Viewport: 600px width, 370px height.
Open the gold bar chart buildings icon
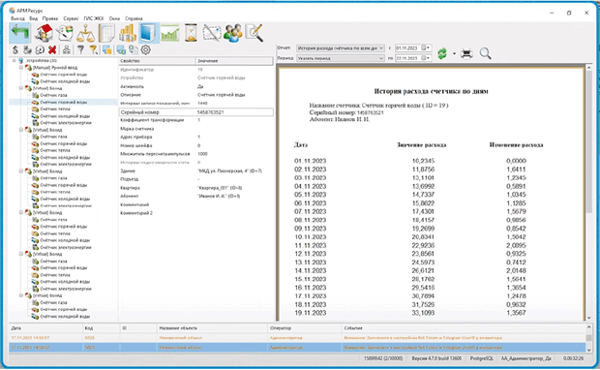[128, 33]
